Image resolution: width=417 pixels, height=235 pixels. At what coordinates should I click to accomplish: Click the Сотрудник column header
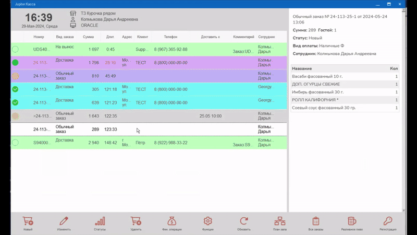tap(266, 37)
